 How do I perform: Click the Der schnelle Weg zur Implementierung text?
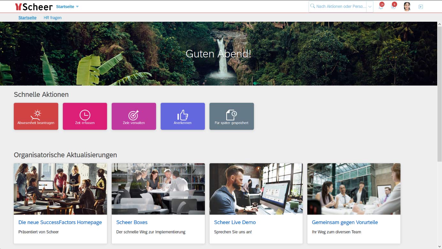[x=151, y=232]
